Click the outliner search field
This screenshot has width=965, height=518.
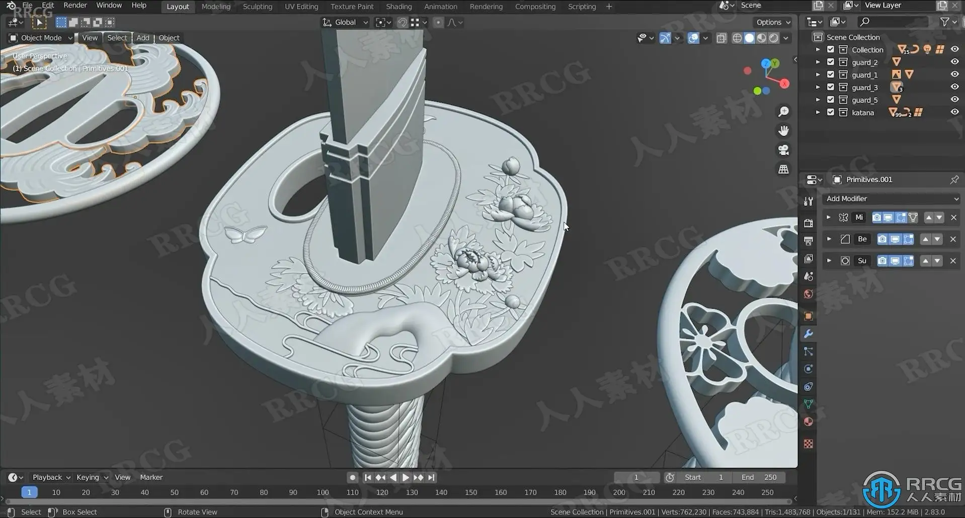(893, 22)
